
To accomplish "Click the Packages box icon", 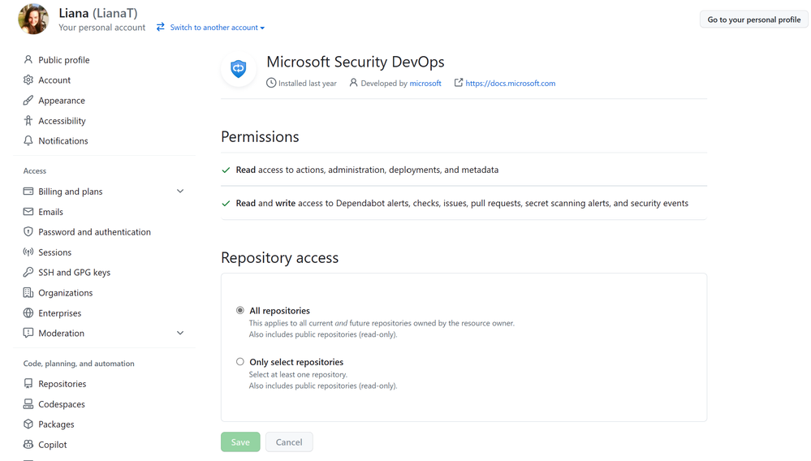I will (28, 424).
